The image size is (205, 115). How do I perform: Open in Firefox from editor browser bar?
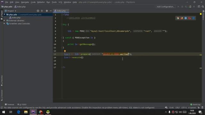tap(182, 18)
